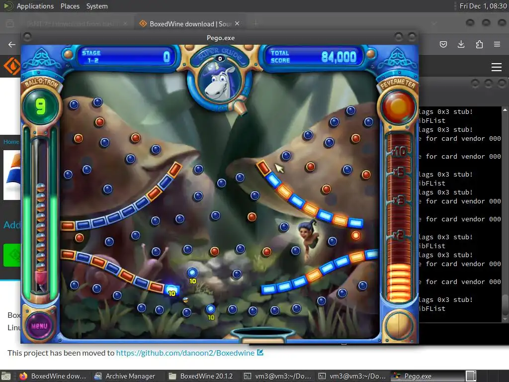
Task: Click the tab list dropdown chevron in Firefox
Action: (434, 23)
